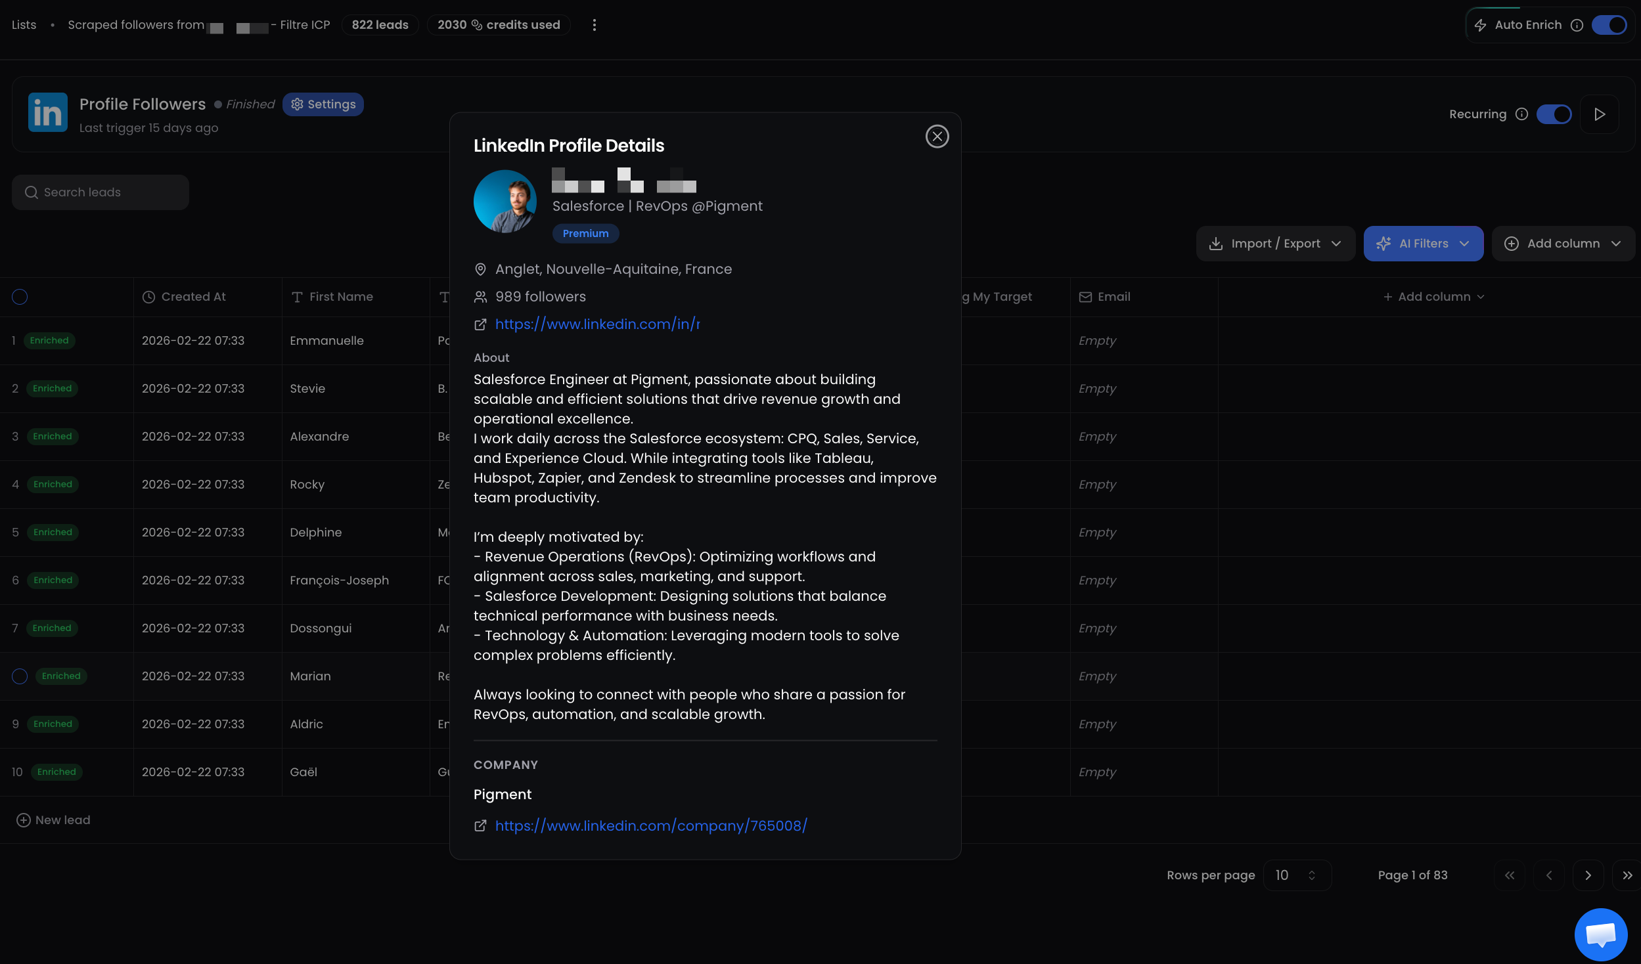
Task: Go to Lists breadcrumb
Action: (24, 25)
